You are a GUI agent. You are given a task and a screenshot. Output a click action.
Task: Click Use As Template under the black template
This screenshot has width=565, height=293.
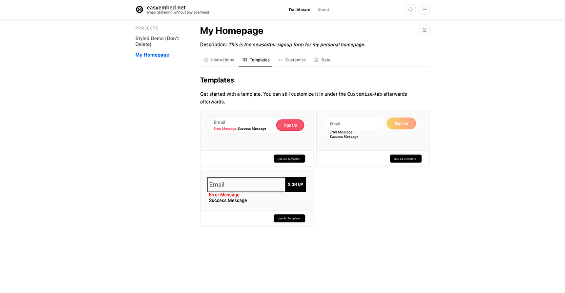289,218
